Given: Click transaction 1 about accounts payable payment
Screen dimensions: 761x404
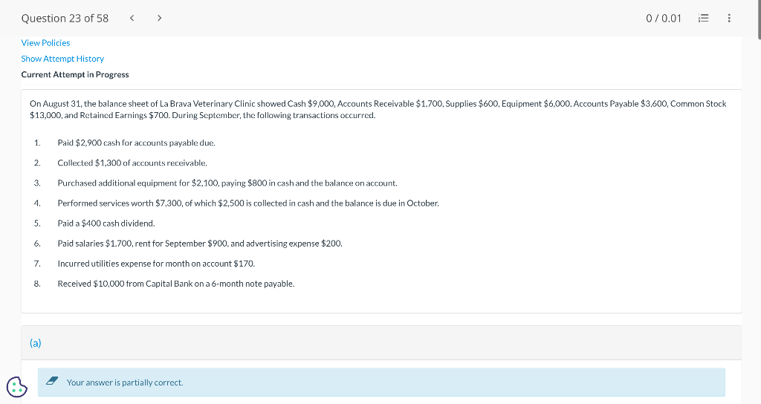Looking at the screenshot, I should click(137, 143).
